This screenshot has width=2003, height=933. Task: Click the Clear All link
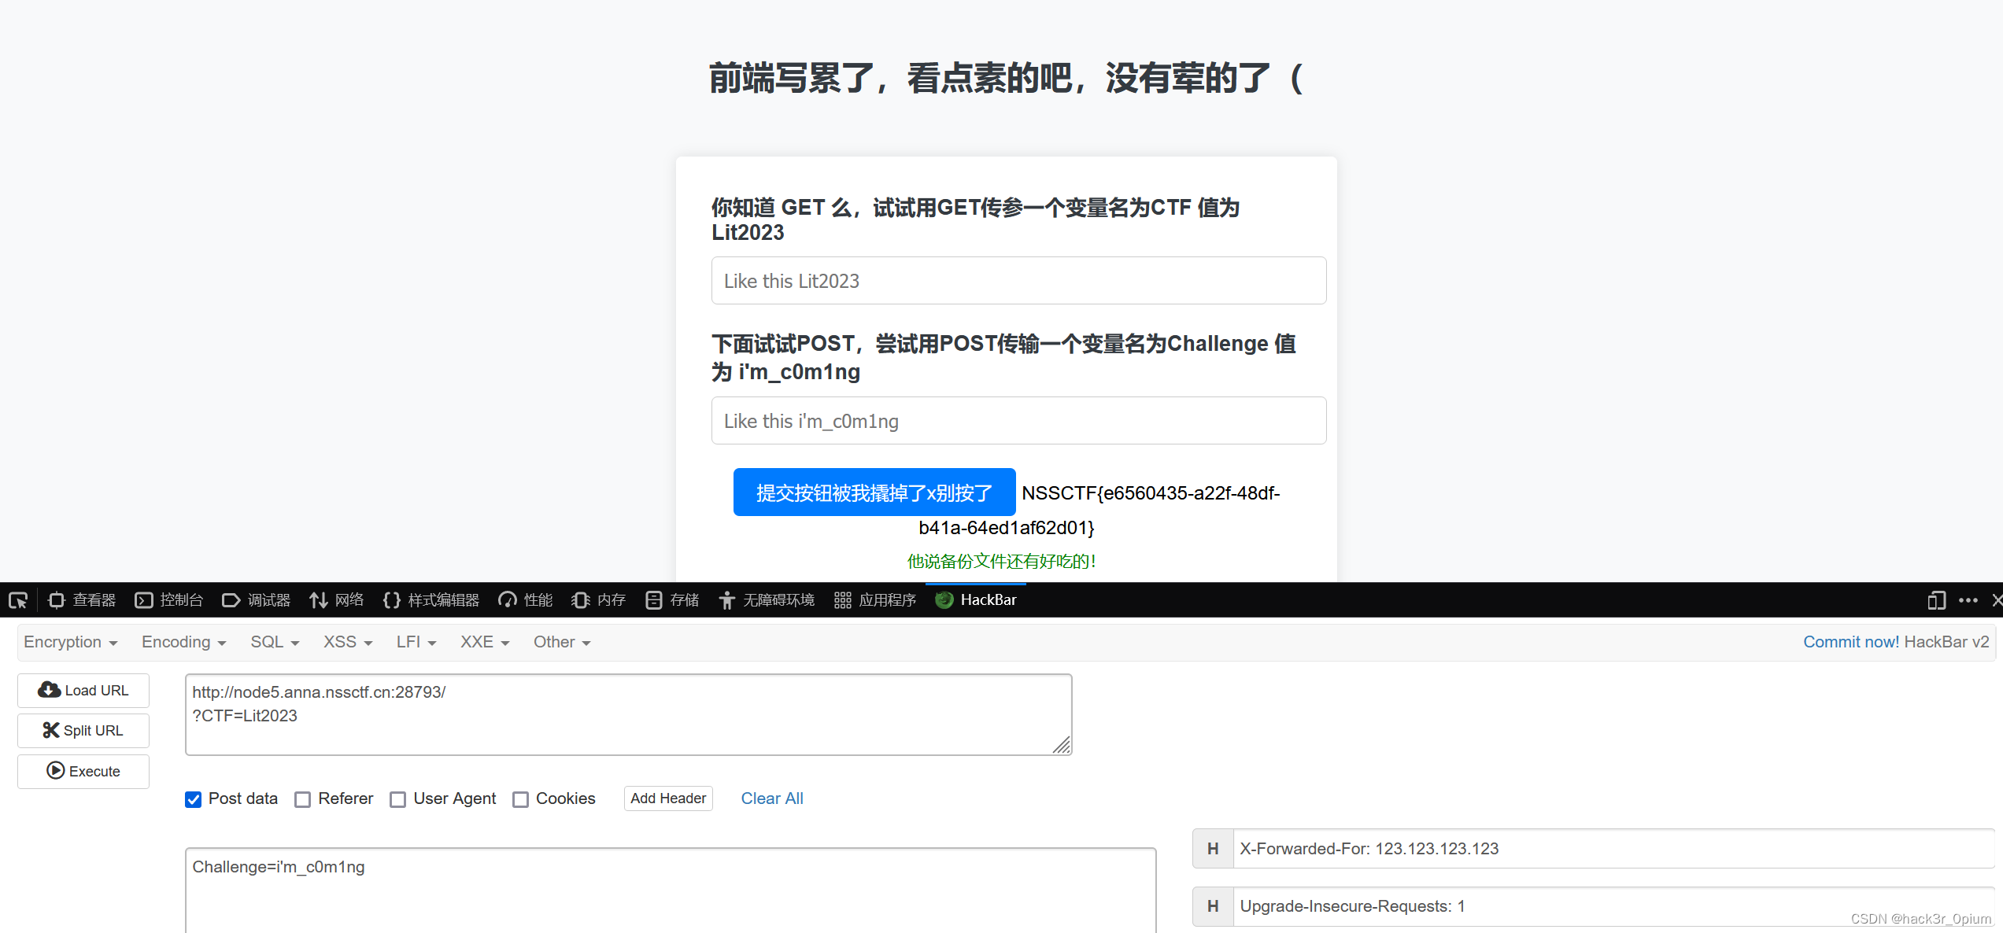coord(771,798)
